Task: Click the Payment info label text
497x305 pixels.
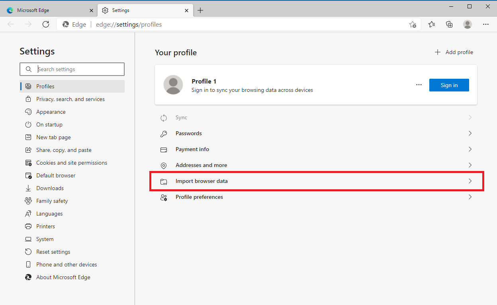Action: coord(192,149)
